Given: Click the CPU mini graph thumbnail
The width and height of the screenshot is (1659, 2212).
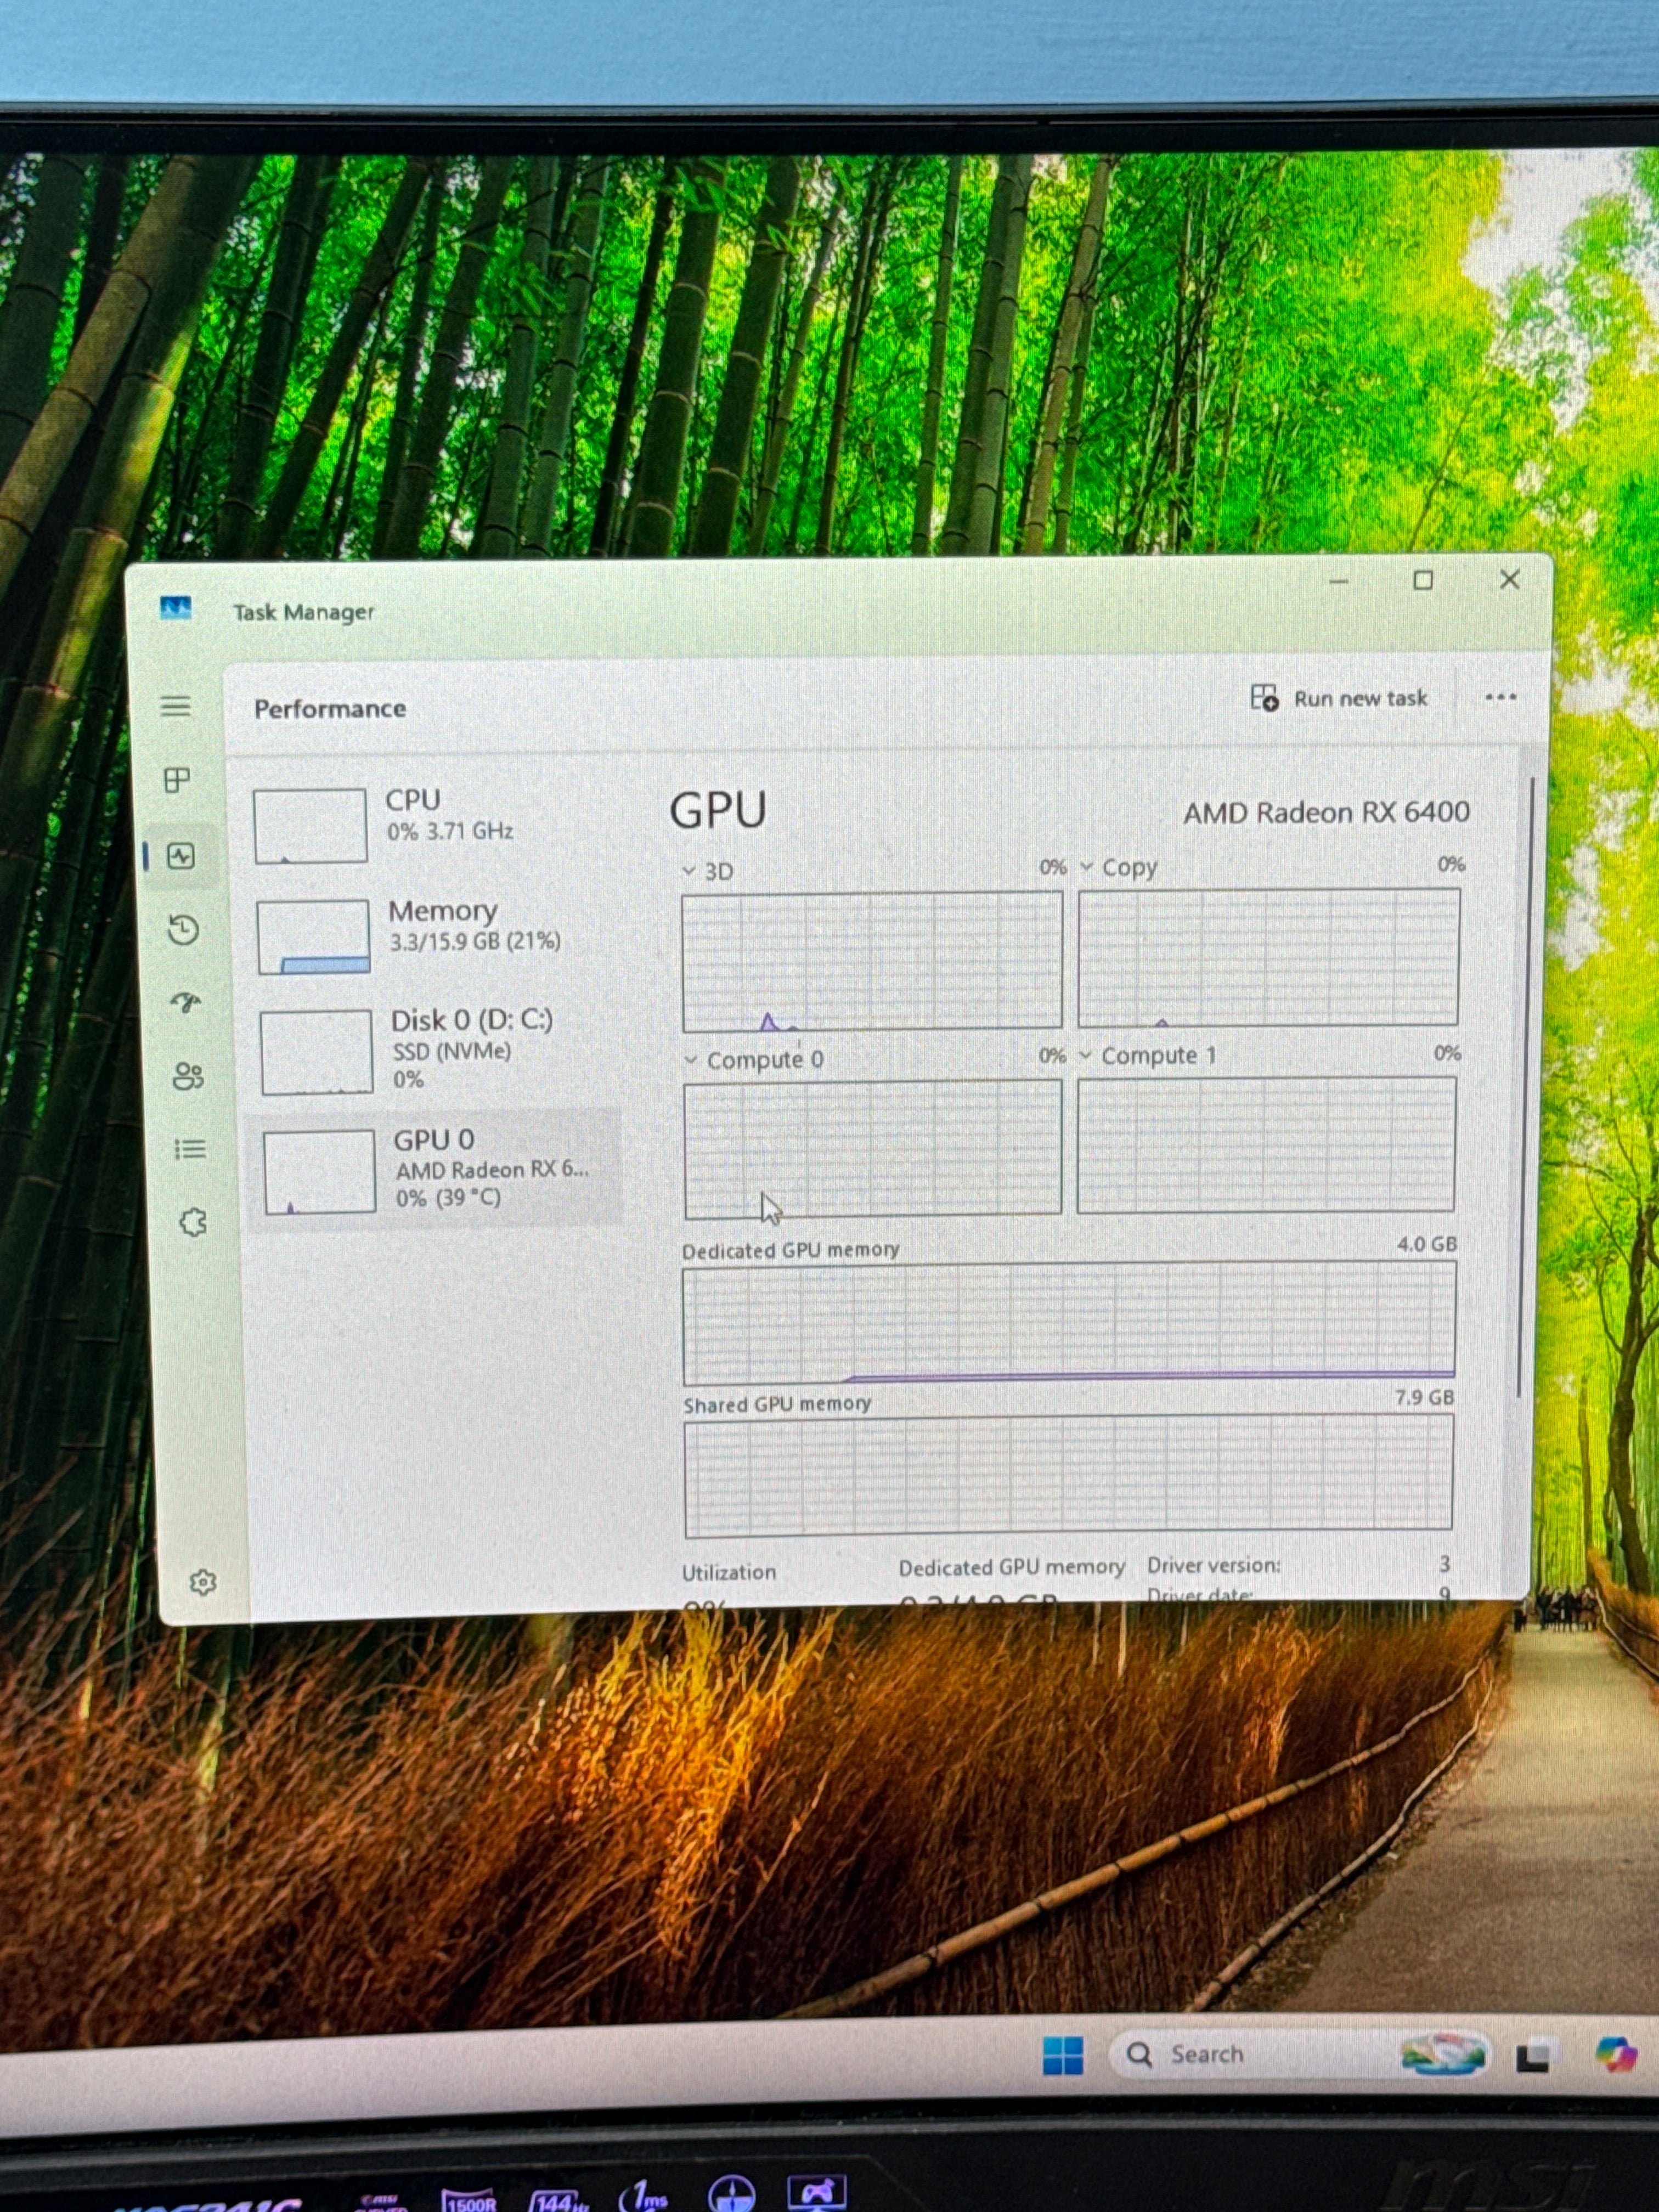Looking at the screenshot, I should (310, 826).
